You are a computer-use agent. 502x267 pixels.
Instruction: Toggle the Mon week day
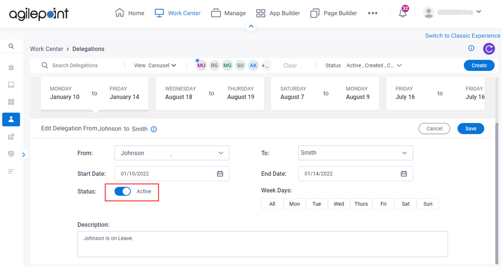click(295, 204)
